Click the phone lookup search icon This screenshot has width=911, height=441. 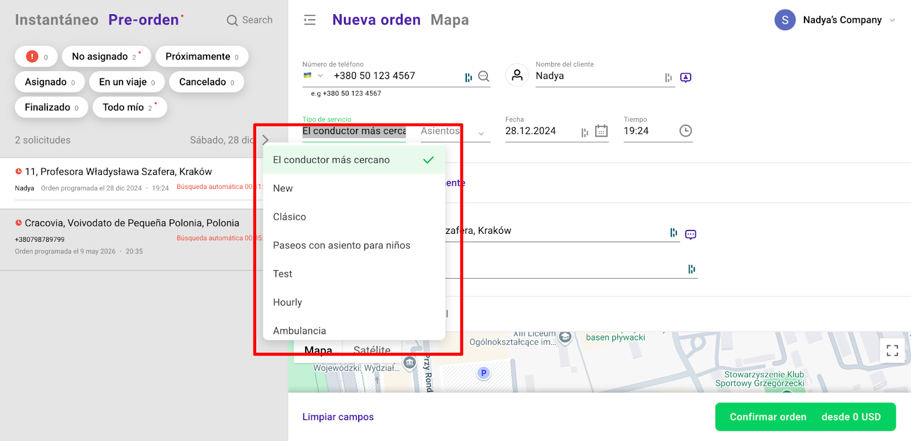484,76
